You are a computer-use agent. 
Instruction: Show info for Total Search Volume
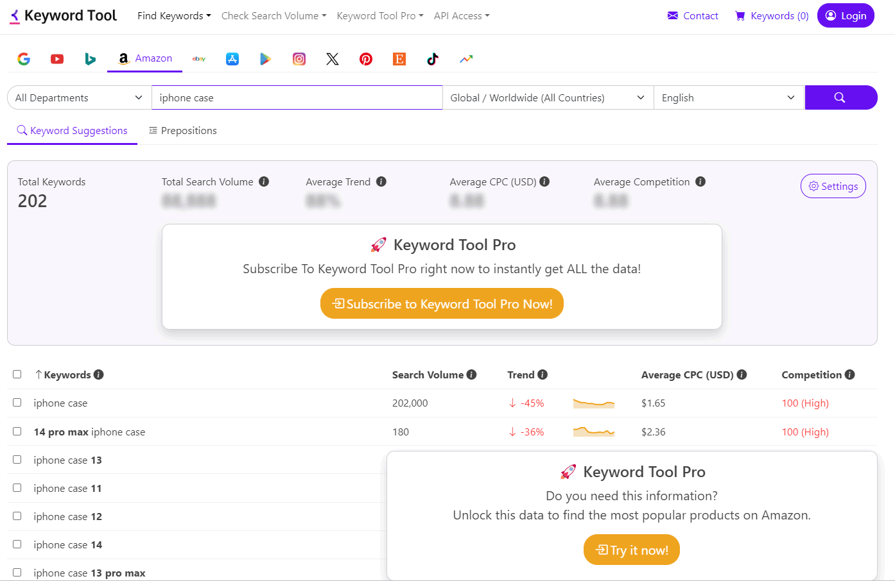click(x=264, y=181)
